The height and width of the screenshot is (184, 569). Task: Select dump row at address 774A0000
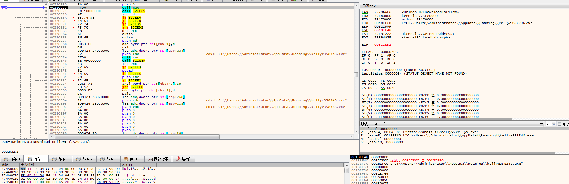click(x=78, y=169)
